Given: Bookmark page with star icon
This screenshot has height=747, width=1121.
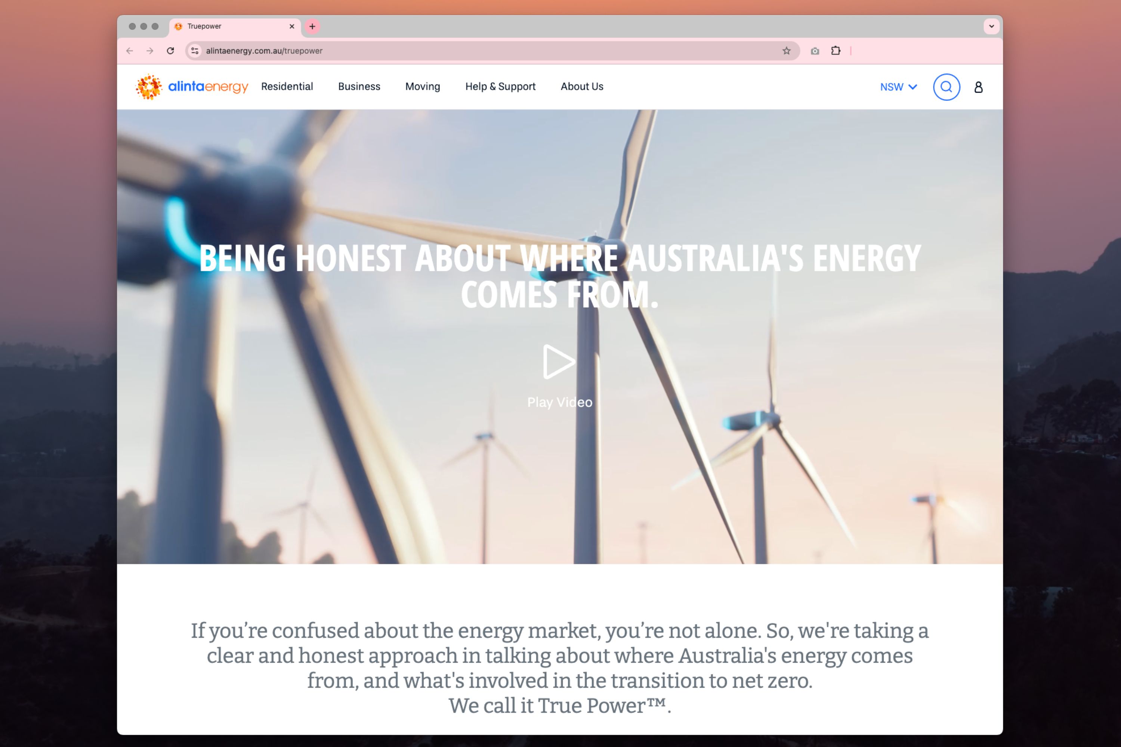Looking at the screenshot, I should point(787,51).
